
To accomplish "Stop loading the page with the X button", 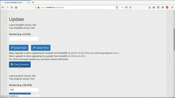I will tap(12, 7).
